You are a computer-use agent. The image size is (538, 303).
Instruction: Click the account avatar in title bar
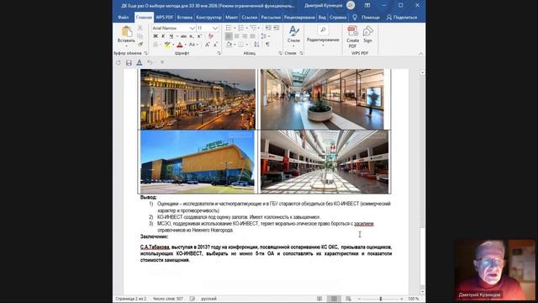[351, 5]
